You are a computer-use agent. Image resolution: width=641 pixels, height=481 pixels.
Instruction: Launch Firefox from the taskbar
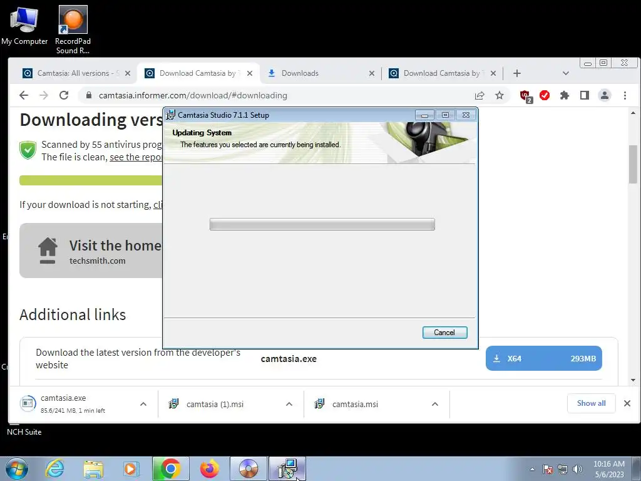[209, 468]
